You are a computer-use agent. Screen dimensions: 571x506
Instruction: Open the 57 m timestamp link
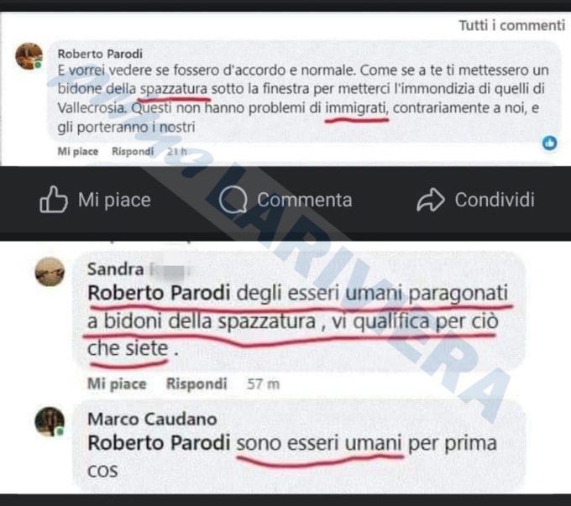coord(263,383)
